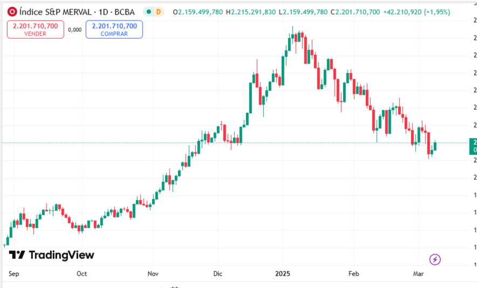Click the high price H2.215.291,830
This screenshot has height=288, width=477.
click(x=251, y=12)
